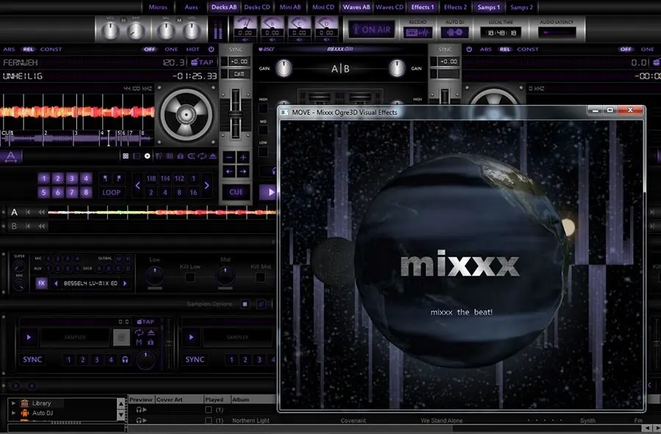Turn left deck GAIN knob
Image resolution: width=661 pixels, height=434 pixels.
coord(283,68)
